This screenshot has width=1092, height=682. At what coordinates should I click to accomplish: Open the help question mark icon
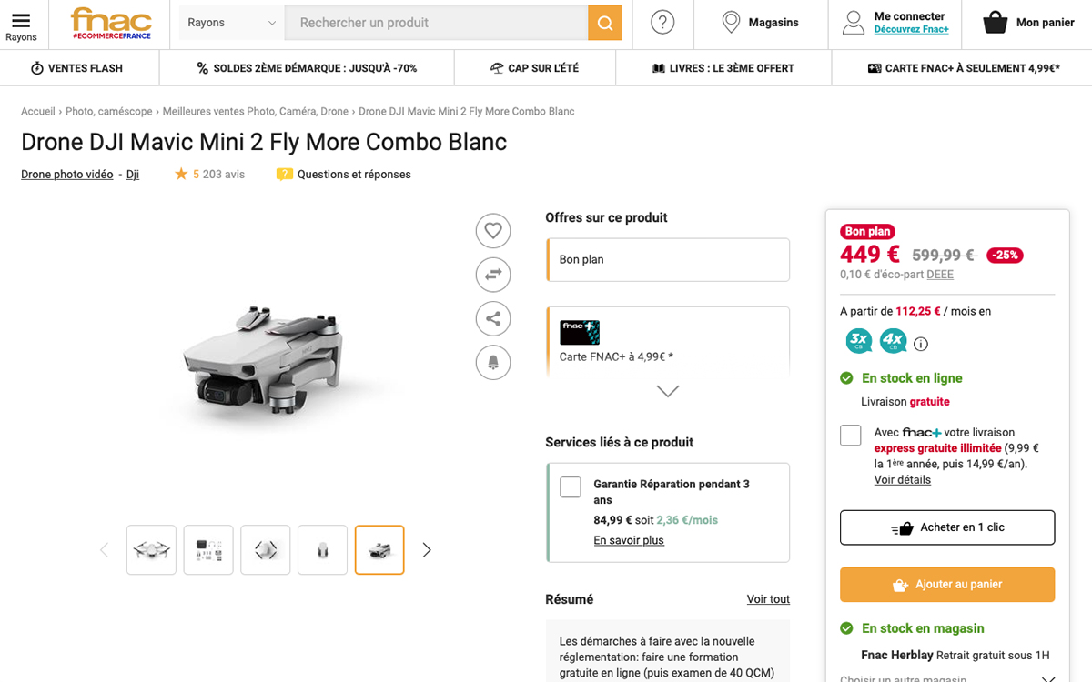coord(662,23)
